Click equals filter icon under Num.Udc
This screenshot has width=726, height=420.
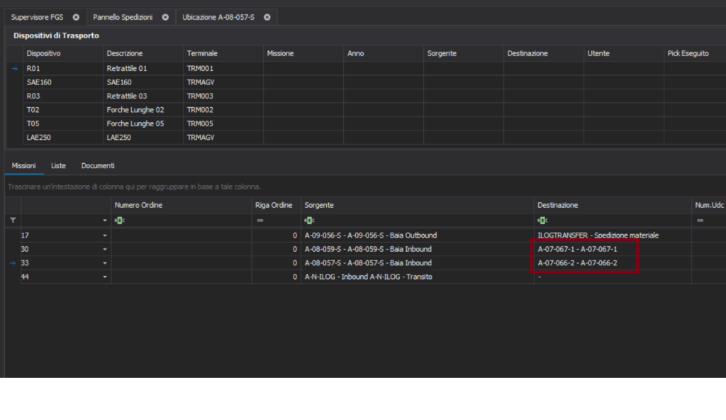coord(700,221)
